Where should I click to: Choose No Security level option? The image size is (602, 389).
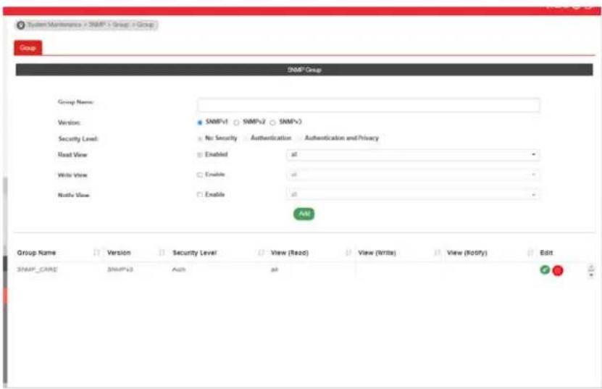click(200, 138)
